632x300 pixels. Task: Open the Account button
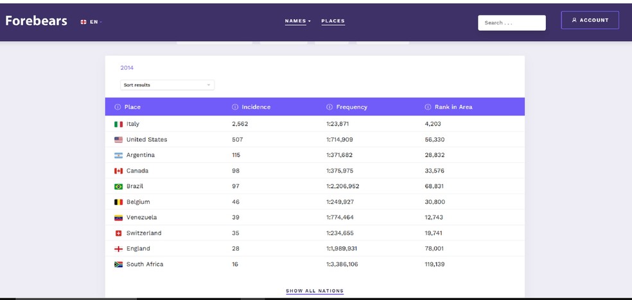pyautogui.click(x=590, y=21)
